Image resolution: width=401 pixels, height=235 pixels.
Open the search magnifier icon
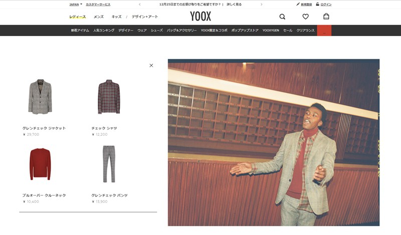[282, 17]
